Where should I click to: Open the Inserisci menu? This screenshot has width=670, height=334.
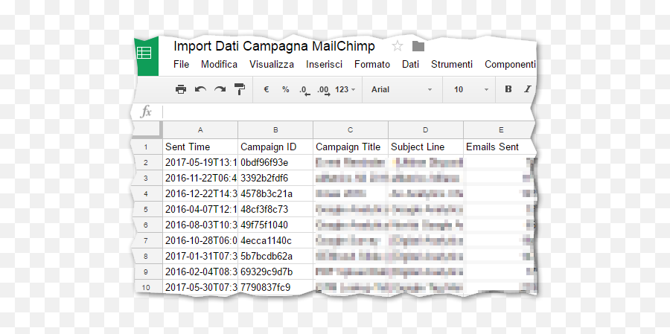point(324,65)
